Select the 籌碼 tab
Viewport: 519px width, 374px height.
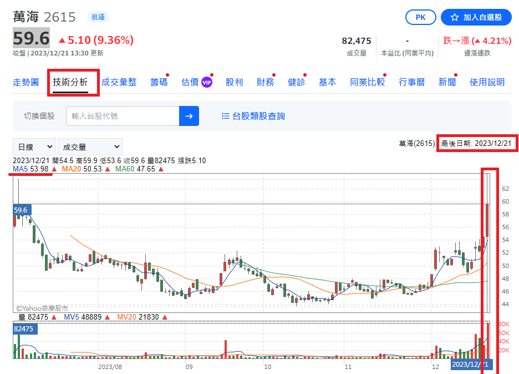(x=159, y=82)
